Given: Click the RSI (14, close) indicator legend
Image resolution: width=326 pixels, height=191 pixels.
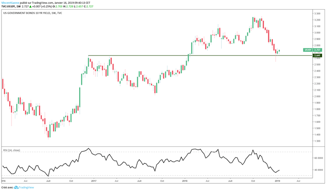Looking at the screenshot, I should tap(12, 150).
